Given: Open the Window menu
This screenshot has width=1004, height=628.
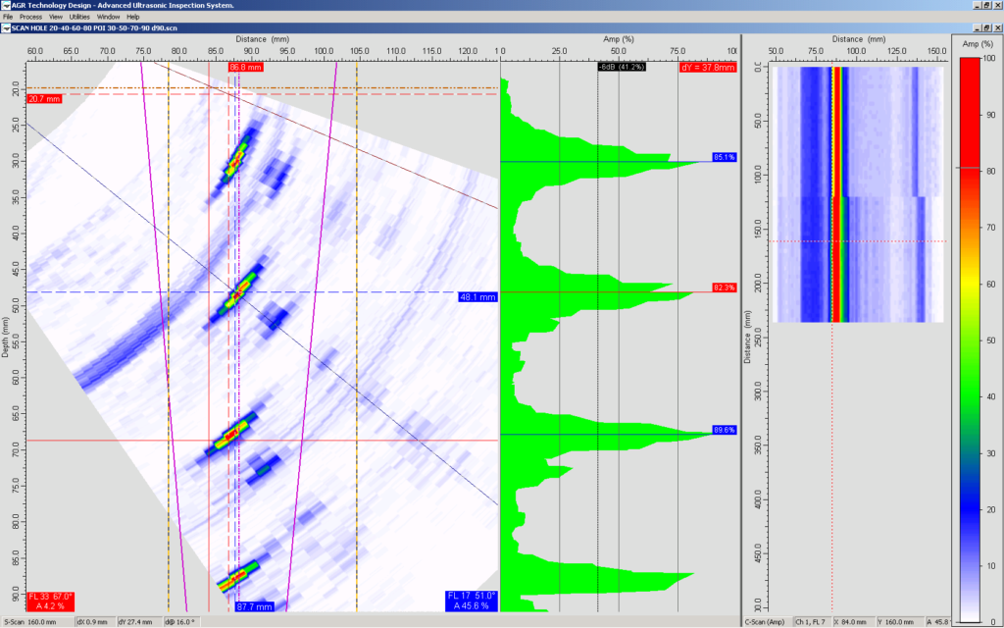Looking at the screenshot, I should (110, 17).
